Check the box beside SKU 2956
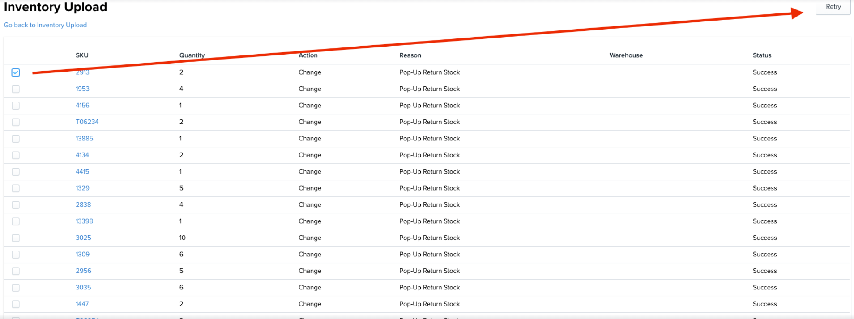This screenshot has width=854, height=319. [16, 271]
